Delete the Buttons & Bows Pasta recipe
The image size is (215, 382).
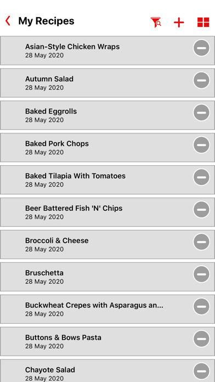(201, 339)
